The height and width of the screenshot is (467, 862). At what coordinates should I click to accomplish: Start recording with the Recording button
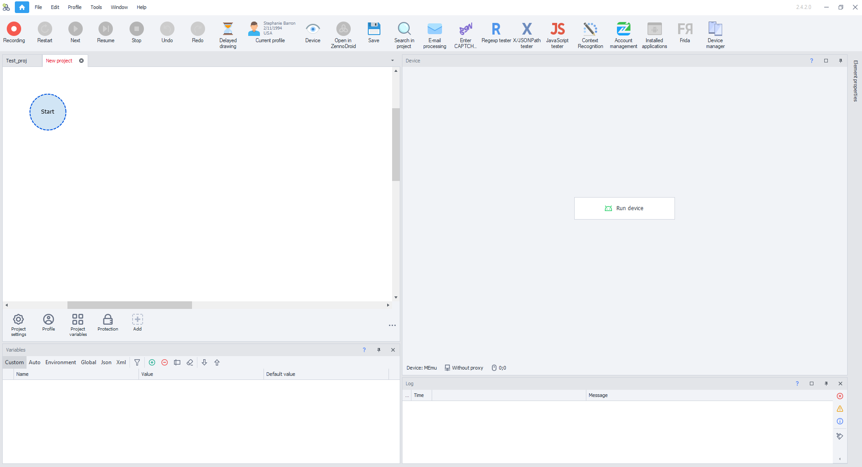pyautogui.click(x=14, y=33)
